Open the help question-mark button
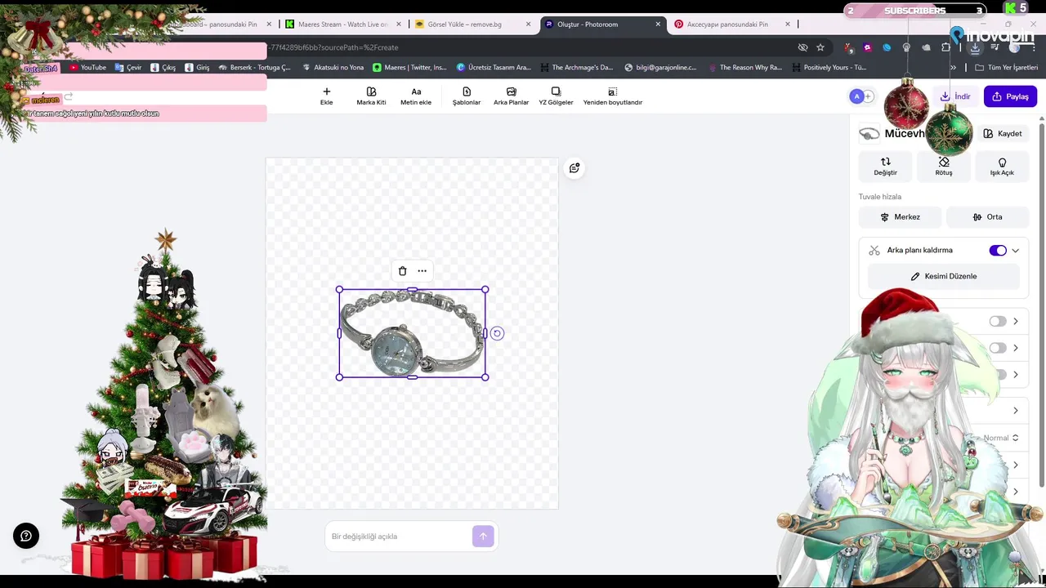The image size is (1046, 588). tap(26, 536)
